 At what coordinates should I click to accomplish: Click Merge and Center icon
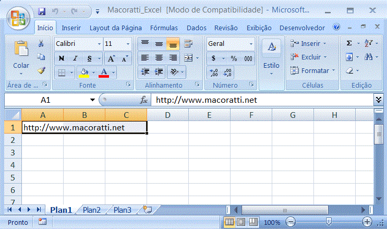(188, 58)
